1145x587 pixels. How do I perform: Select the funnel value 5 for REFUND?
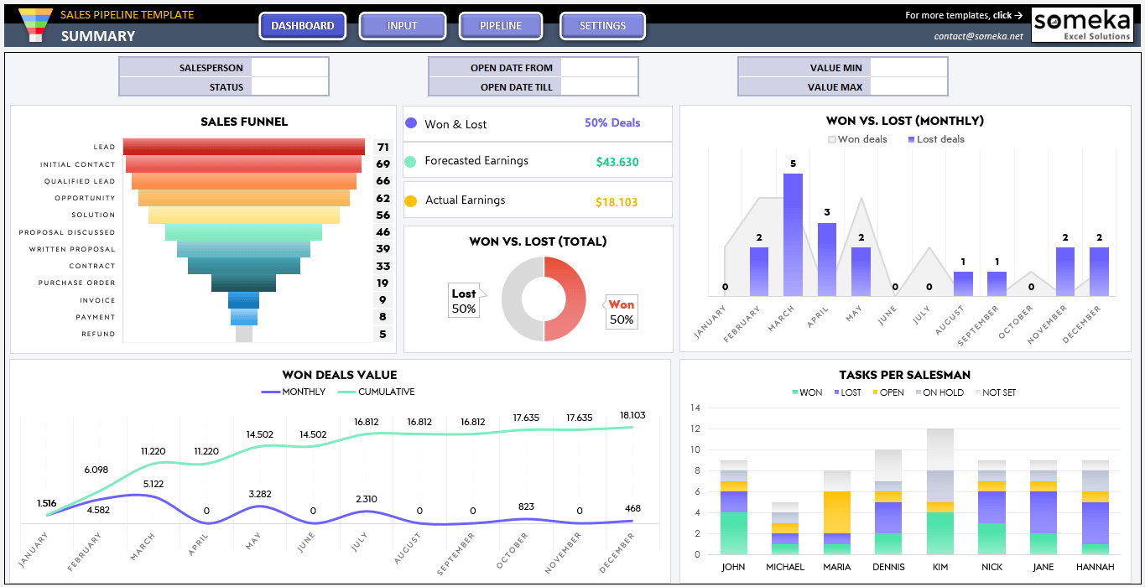[383, 334]
